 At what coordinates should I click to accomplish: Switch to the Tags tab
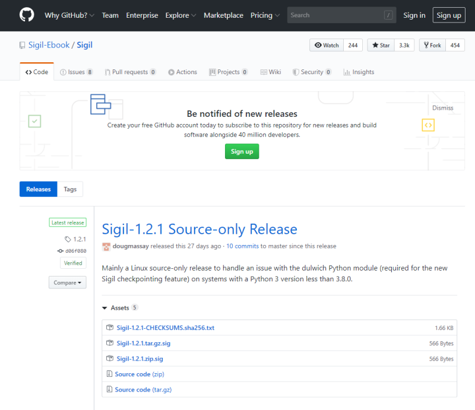[70, 189]
